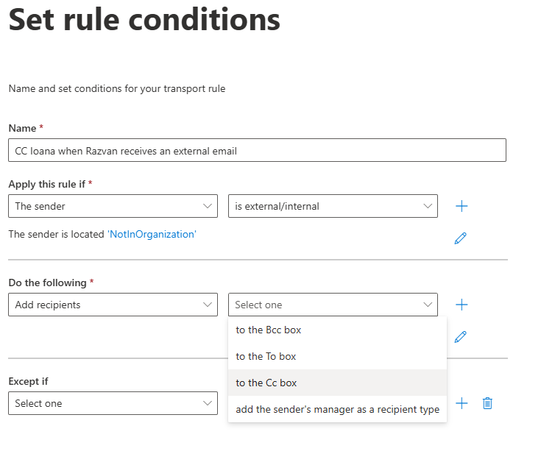Choose 'to the Bcc box' option
541x451 pixels.
coord(269,330)
